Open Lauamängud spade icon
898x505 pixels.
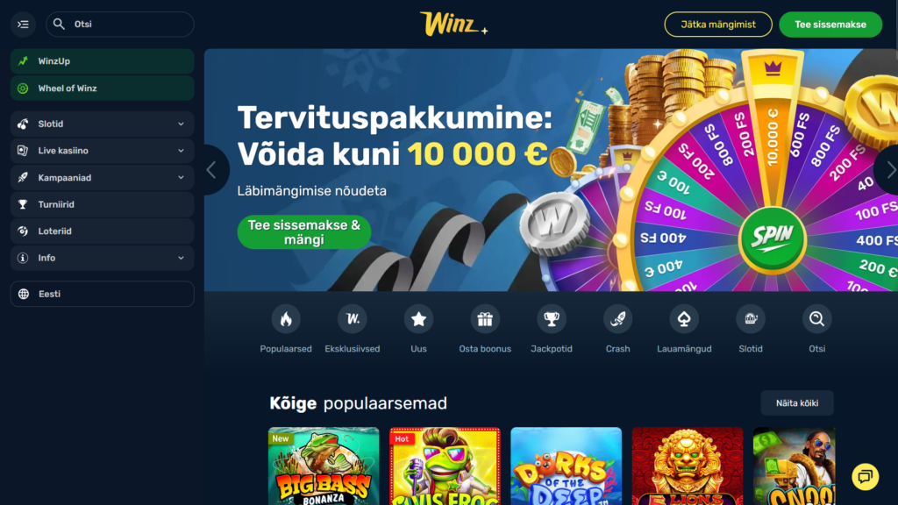[x=684, y=319]
